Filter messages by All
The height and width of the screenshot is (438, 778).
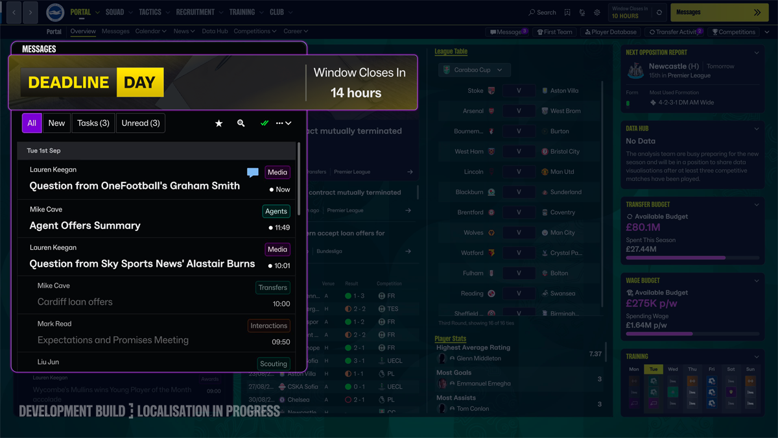coord(32,123)
